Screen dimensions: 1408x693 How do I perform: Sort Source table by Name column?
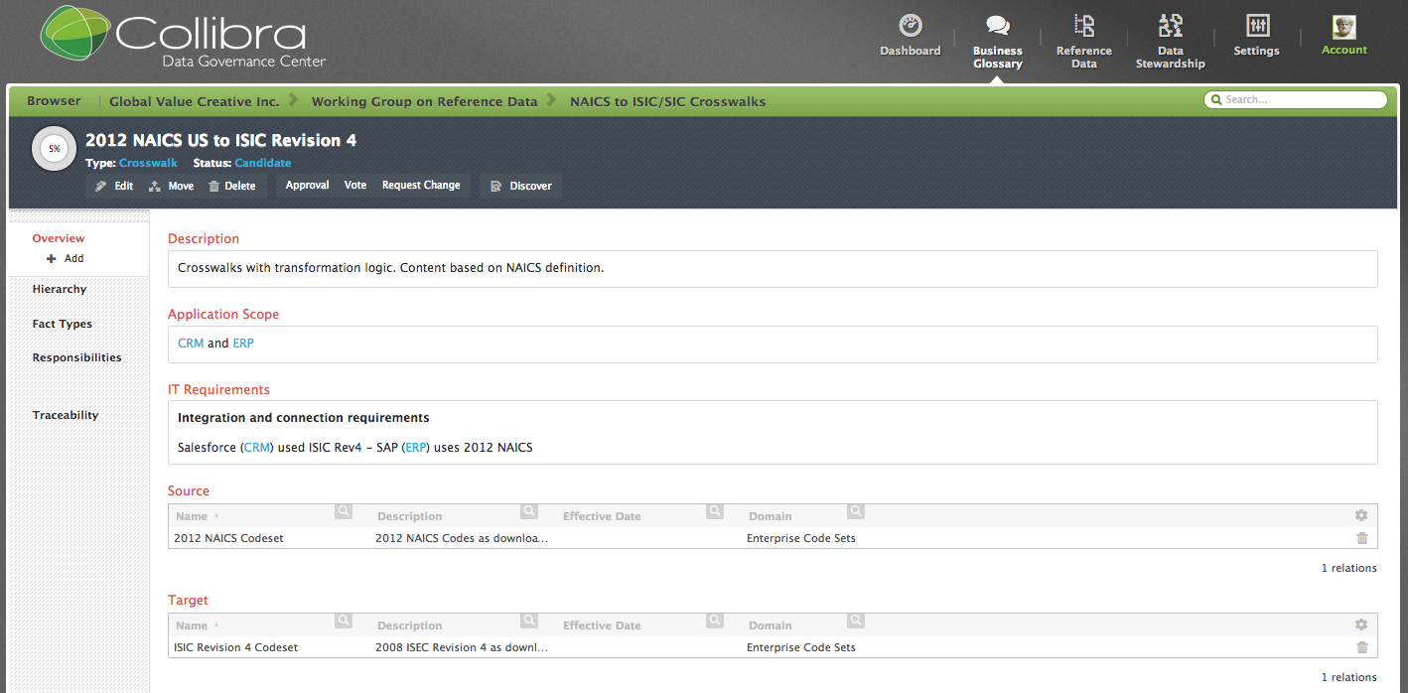[x=192, y=516]
